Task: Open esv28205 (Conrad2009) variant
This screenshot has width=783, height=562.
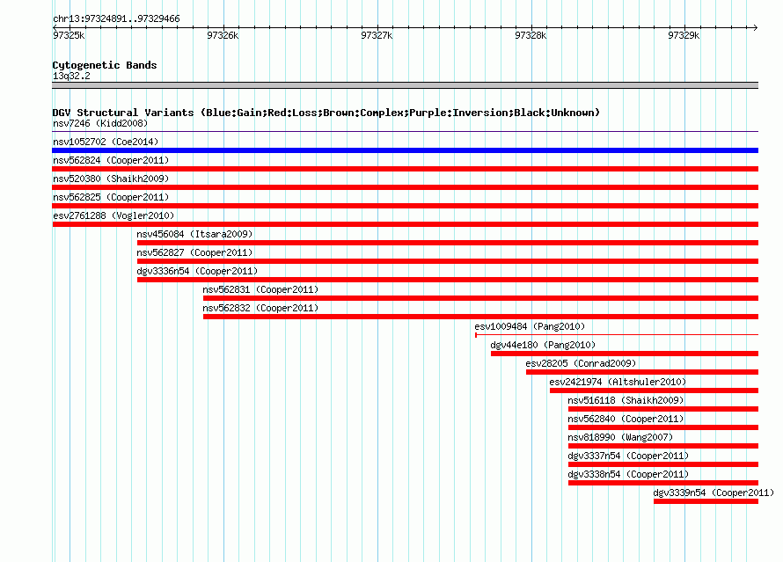Action: point(581,363)
